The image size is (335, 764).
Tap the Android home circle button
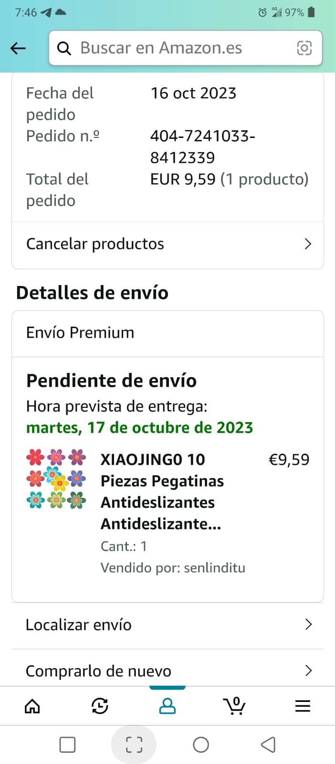[x=201, y=744]
